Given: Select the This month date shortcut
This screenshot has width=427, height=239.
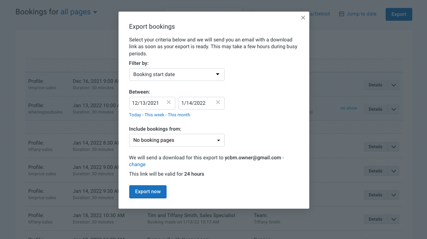Looking at the screenshot, I should (179, 114).
